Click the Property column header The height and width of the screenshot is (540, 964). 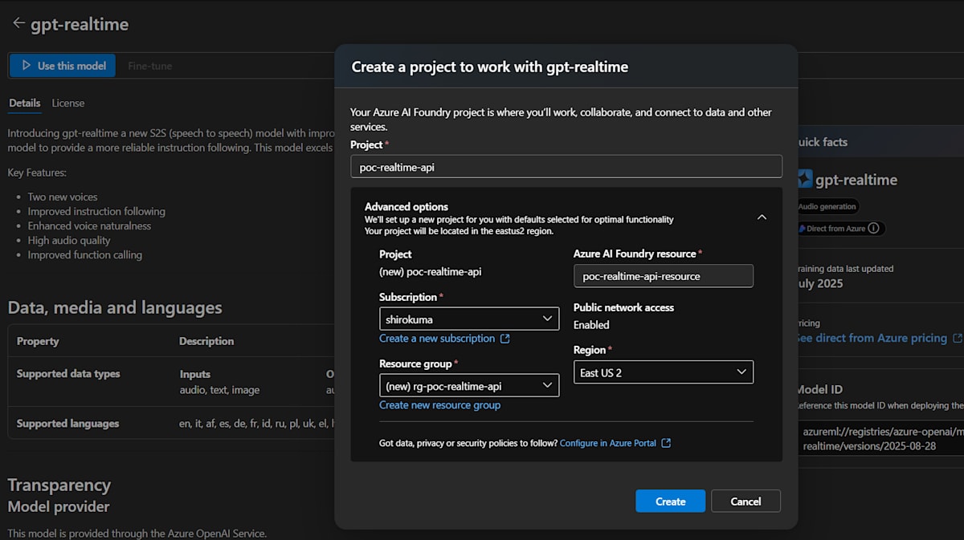[x=38, y=341]
